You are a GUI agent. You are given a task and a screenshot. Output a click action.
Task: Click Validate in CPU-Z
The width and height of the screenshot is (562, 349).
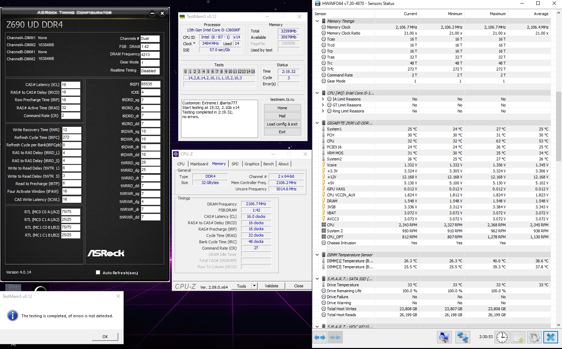pyautogui.click(x=271, y=286)
